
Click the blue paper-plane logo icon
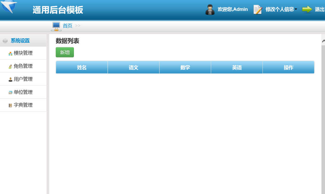pos(9,7)
